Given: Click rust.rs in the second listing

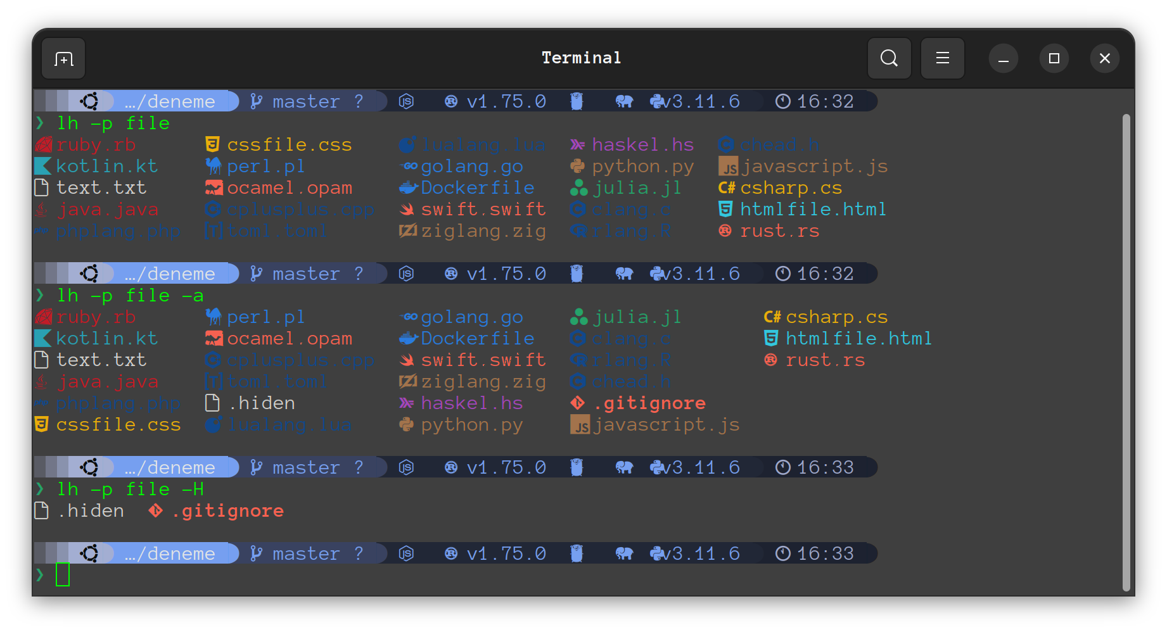Looking at the screenshot, I should tap(825, 360).
